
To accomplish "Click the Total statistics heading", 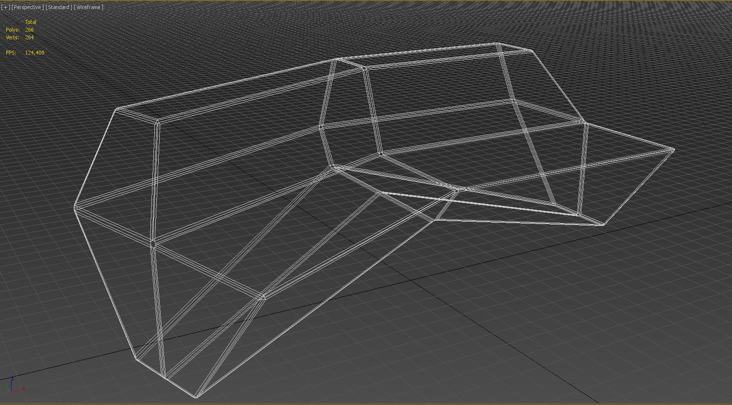I will click(31, 22).
